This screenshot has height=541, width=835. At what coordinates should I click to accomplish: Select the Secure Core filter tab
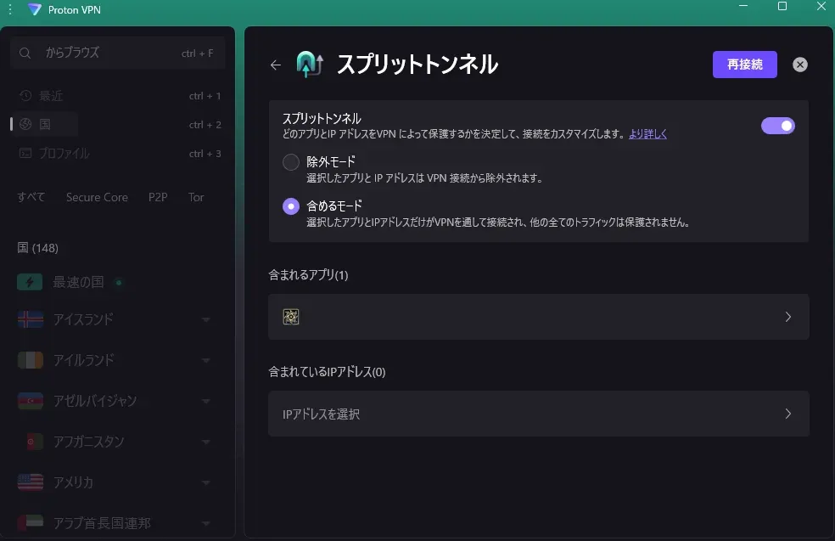[97, 197]
